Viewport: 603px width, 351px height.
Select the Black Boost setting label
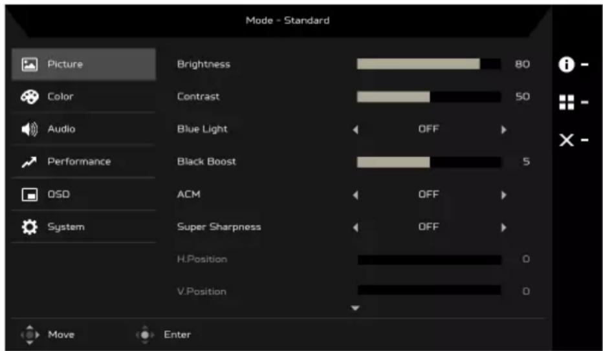(x=206, y=162)
